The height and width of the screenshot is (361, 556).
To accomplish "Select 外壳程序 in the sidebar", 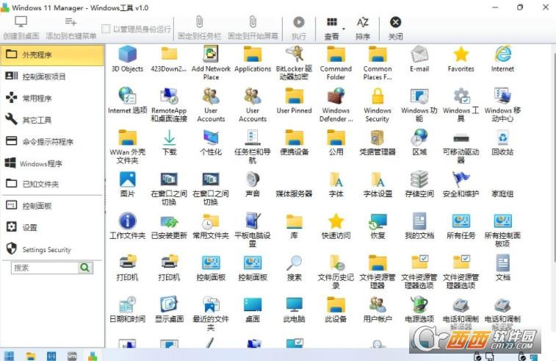I will pyautogui.click(x=52, y=54).
